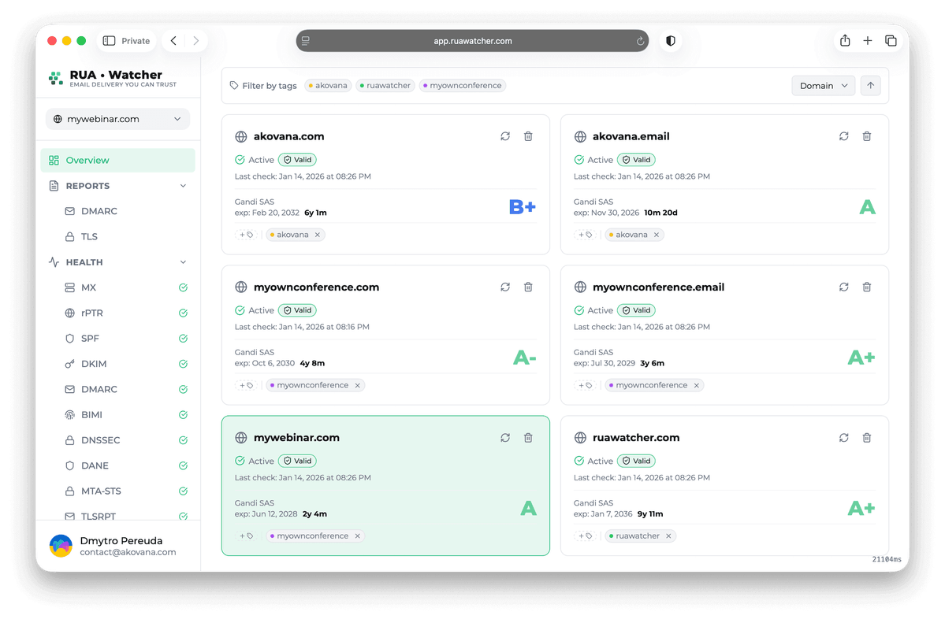Toggle the akovana tag filter

328,86
